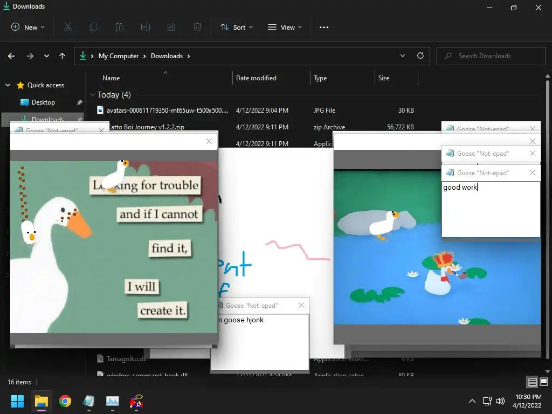Click the Search Downloads field
Image resolution: width=552 pixels, height=414 pixels.
coord(491,56)
